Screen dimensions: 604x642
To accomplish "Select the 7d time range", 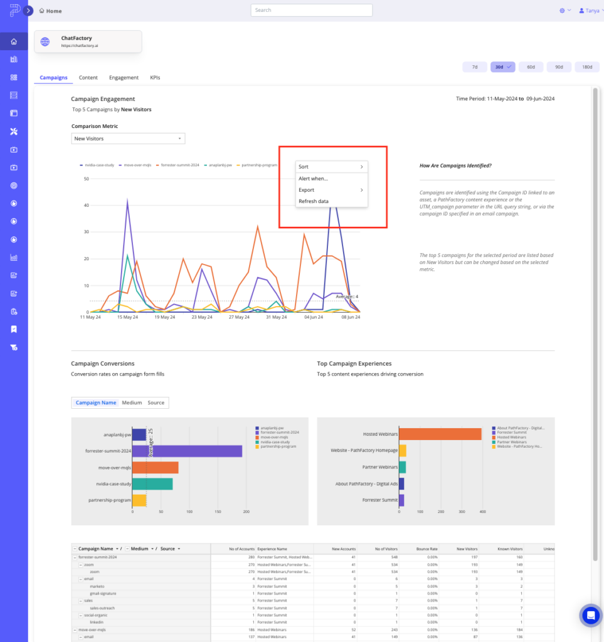I will tap(475, 66).
